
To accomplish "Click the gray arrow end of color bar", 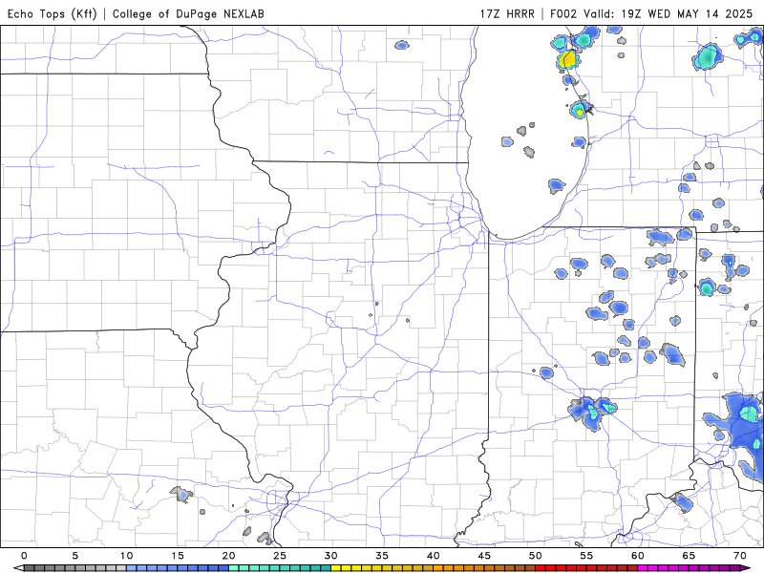I will tap(18, 568).
